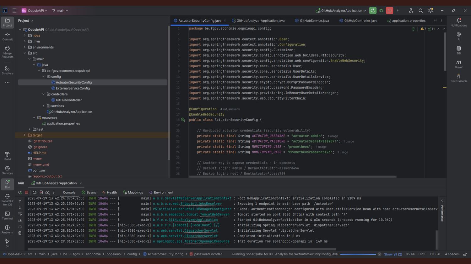Toggle the read-only lock in status bar
Image resolution: width=471 pixels, height=264 pixels.
(465, 254)
